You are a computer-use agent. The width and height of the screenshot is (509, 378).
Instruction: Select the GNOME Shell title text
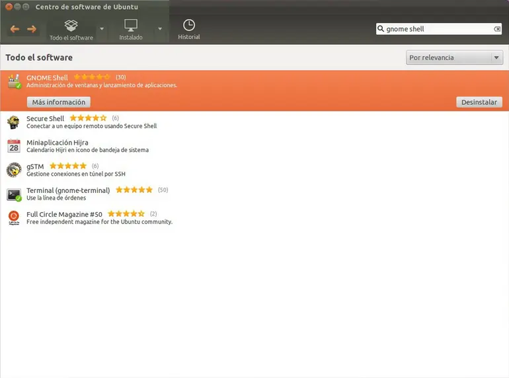pos(47,77)
